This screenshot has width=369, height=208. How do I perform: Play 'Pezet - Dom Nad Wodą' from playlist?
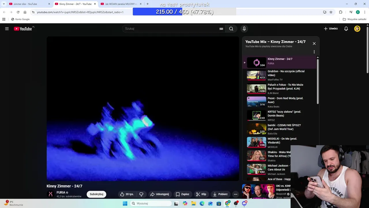coord(280,102)
